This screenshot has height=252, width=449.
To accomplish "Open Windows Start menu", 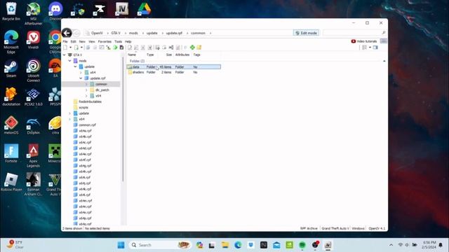I will (121, 245).
